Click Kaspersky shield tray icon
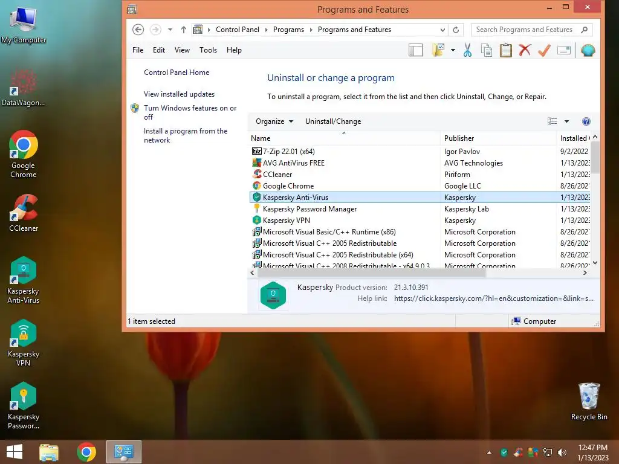 click(x=504, y=453)
